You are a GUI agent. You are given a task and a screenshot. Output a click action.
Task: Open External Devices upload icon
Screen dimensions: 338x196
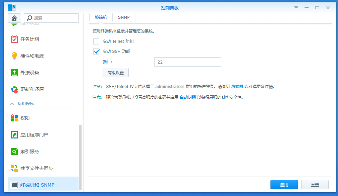click(x=14, y=73)
